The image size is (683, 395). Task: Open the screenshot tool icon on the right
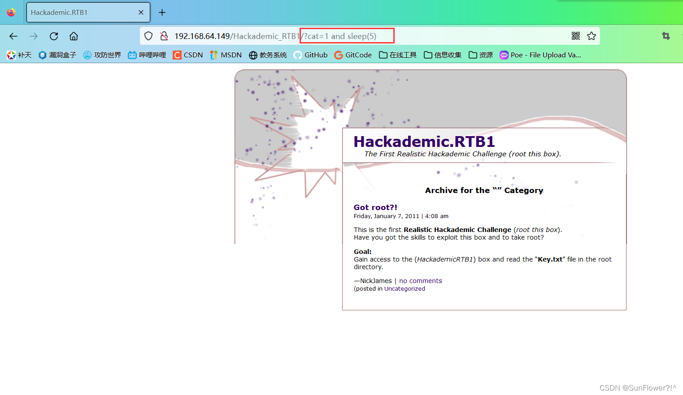666,35
